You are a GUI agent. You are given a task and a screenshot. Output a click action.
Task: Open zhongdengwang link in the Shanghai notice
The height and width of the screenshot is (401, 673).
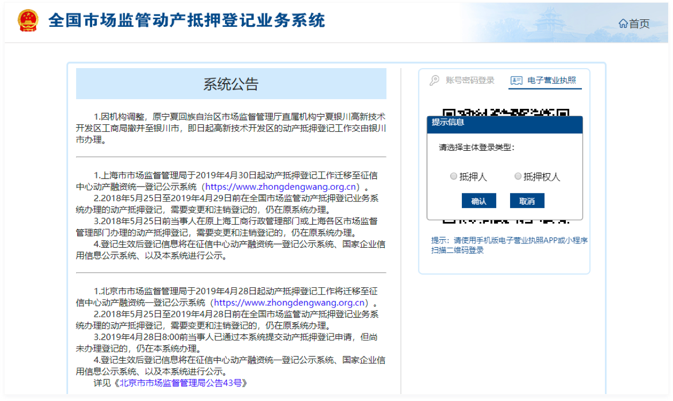click(281, 187)
